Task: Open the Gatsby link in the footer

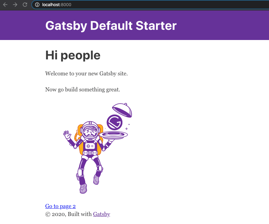Action: click(x=102, y=214)
